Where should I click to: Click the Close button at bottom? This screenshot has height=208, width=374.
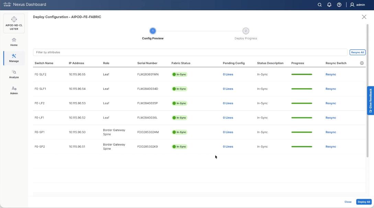[348, 202]
